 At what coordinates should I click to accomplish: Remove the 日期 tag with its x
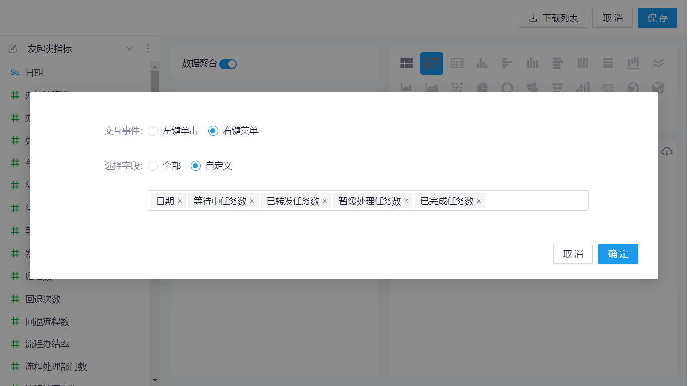click(x=180, y=201)
